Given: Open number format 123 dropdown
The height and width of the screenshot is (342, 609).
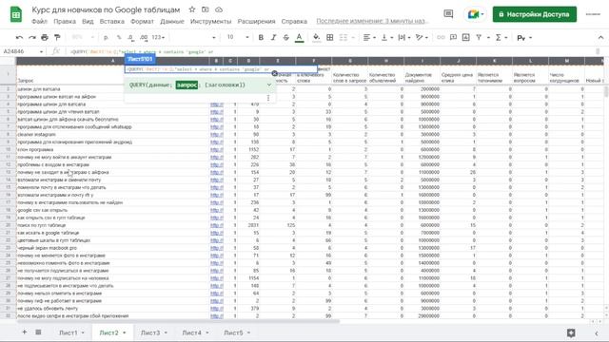Looking at the screenshot, I should [x=158, y=38].
